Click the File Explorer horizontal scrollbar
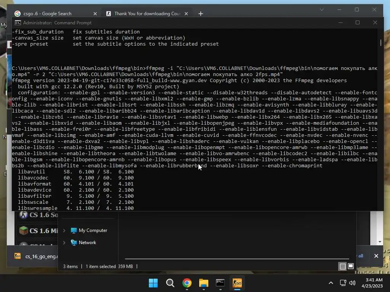 237,259
